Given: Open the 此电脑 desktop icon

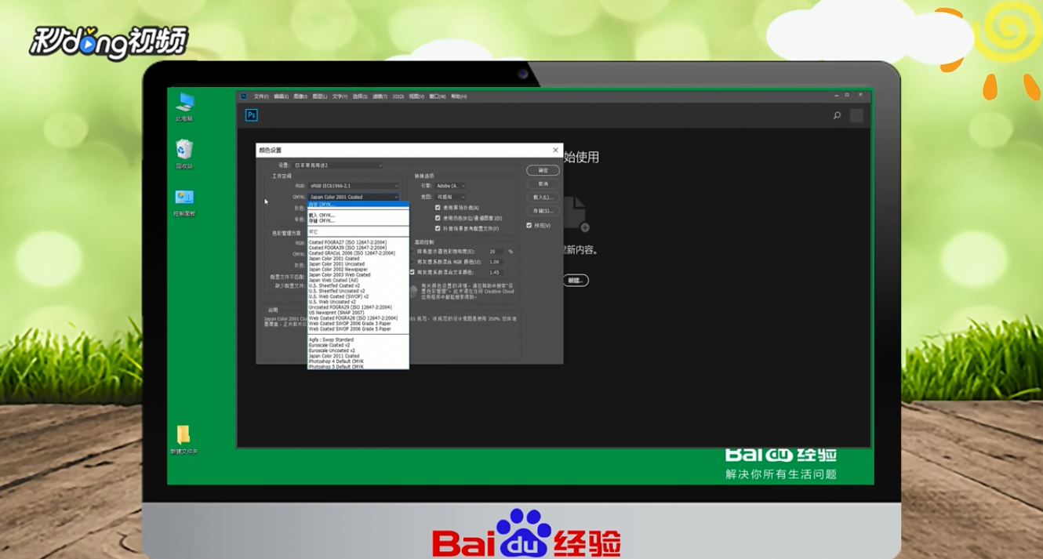Looking at the screenshot, I should click(184, 107).
